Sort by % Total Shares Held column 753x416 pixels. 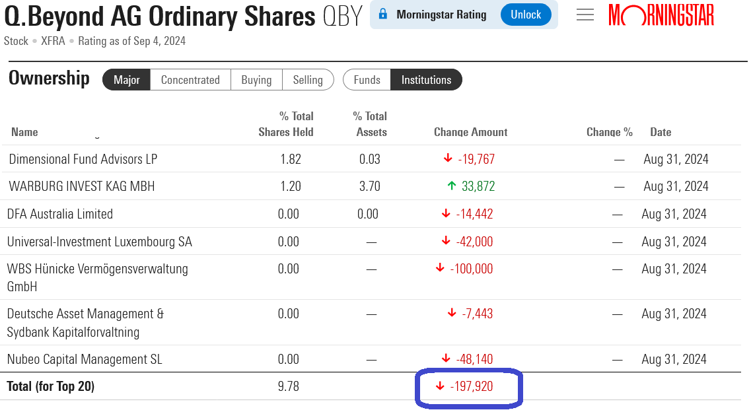(286, 124)
